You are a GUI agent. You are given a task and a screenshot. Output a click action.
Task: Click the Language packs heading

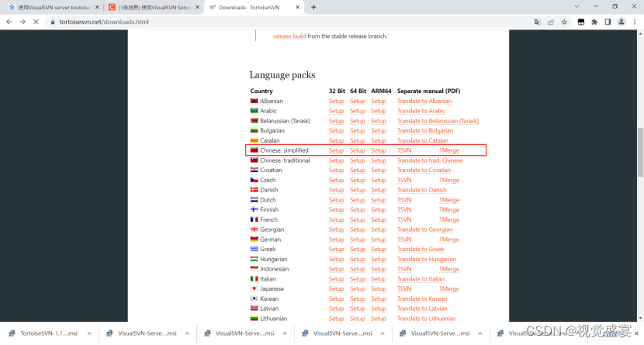click(x=282, y=74)
